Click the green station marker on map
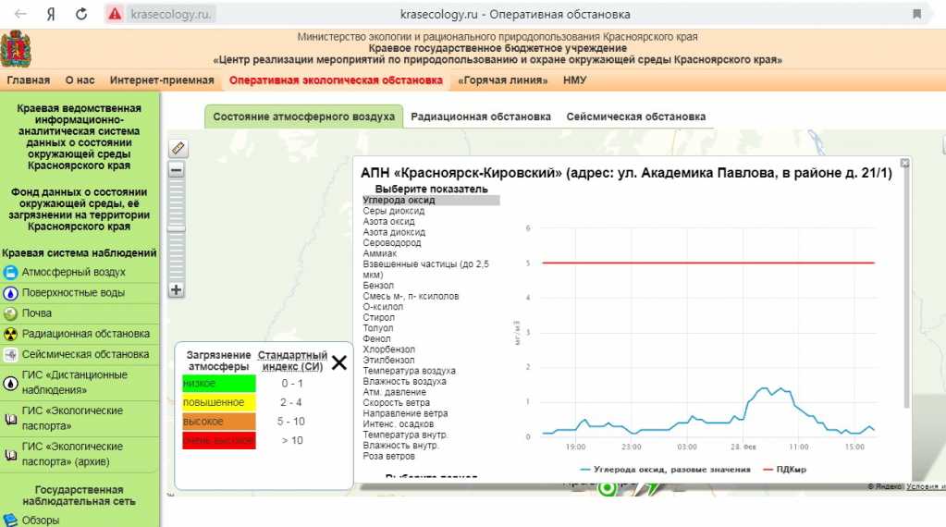946x527 pixels. click(x=608, y=488)
